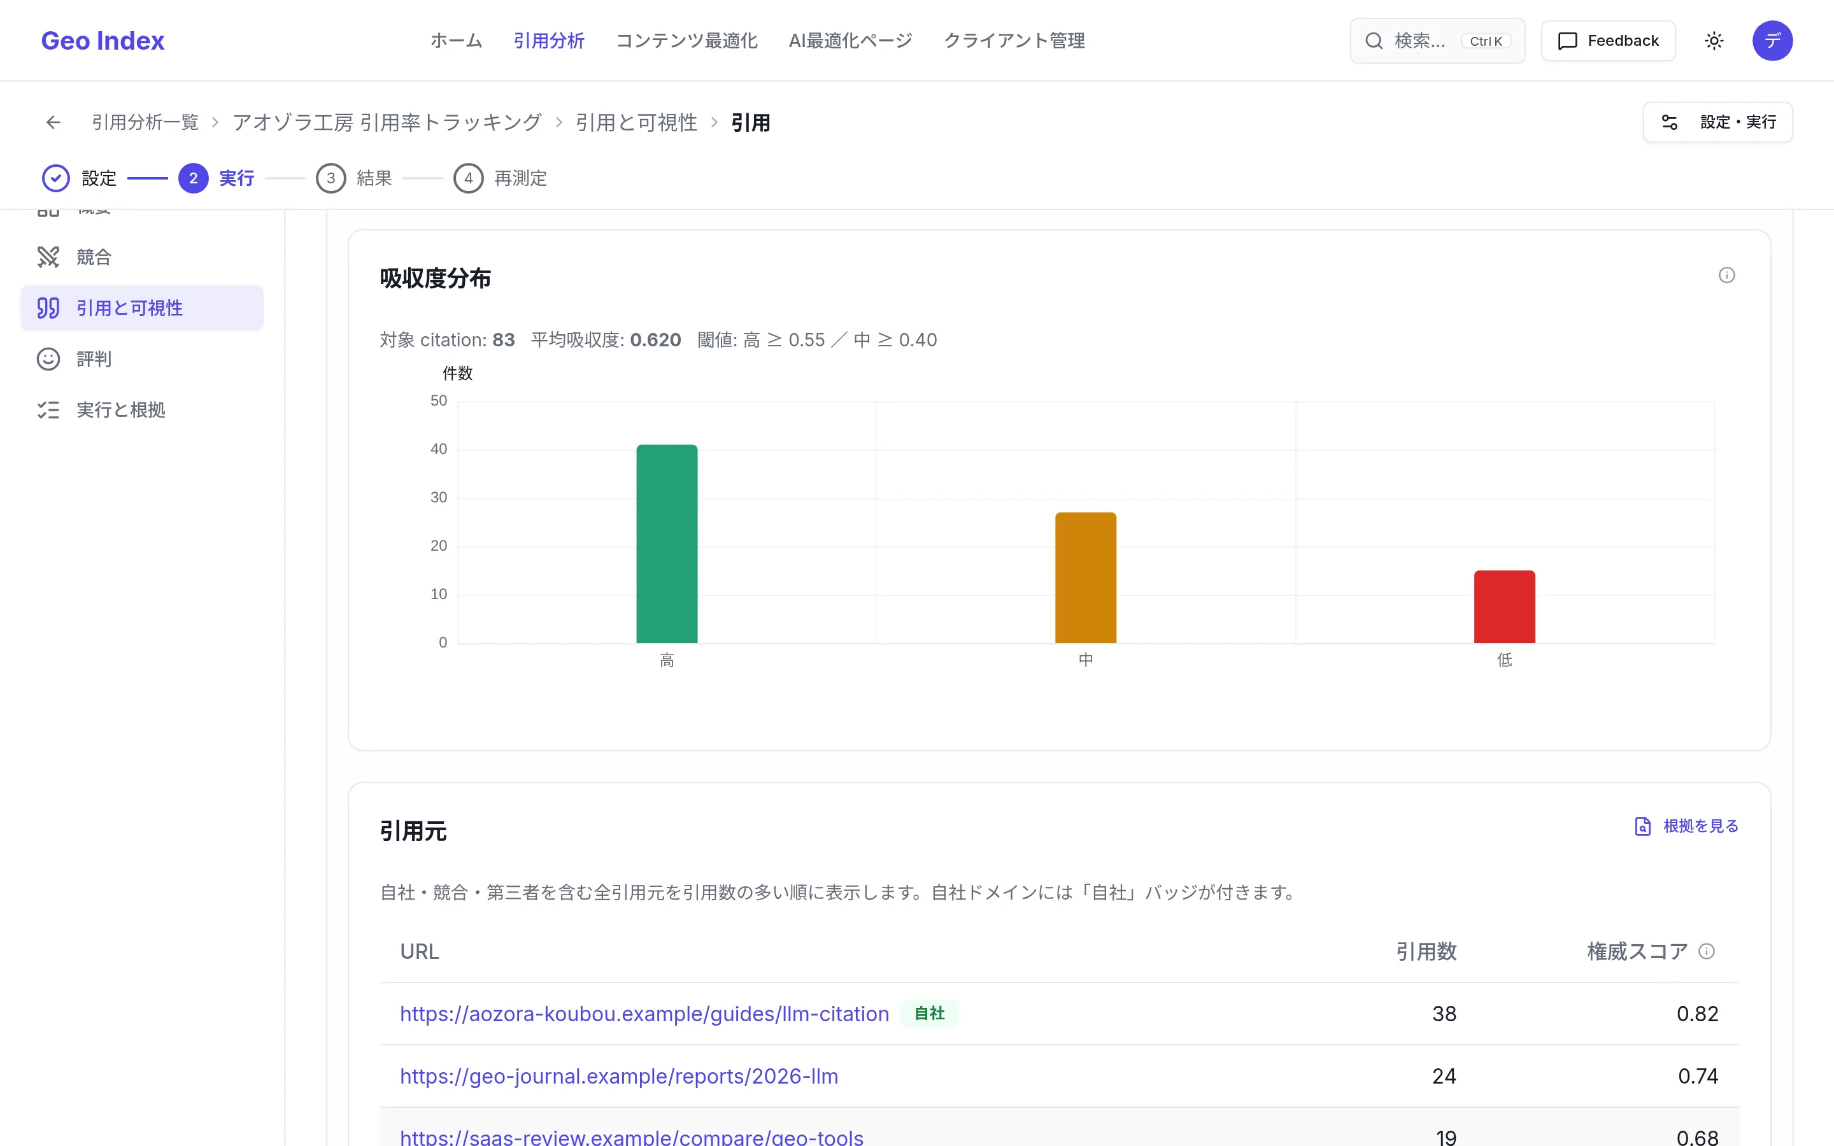Click the 引用数 value 38
1834x1146 pixels.
[1444, 1014]
